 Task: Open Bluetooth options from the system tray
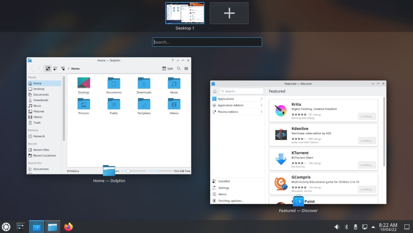346,226
